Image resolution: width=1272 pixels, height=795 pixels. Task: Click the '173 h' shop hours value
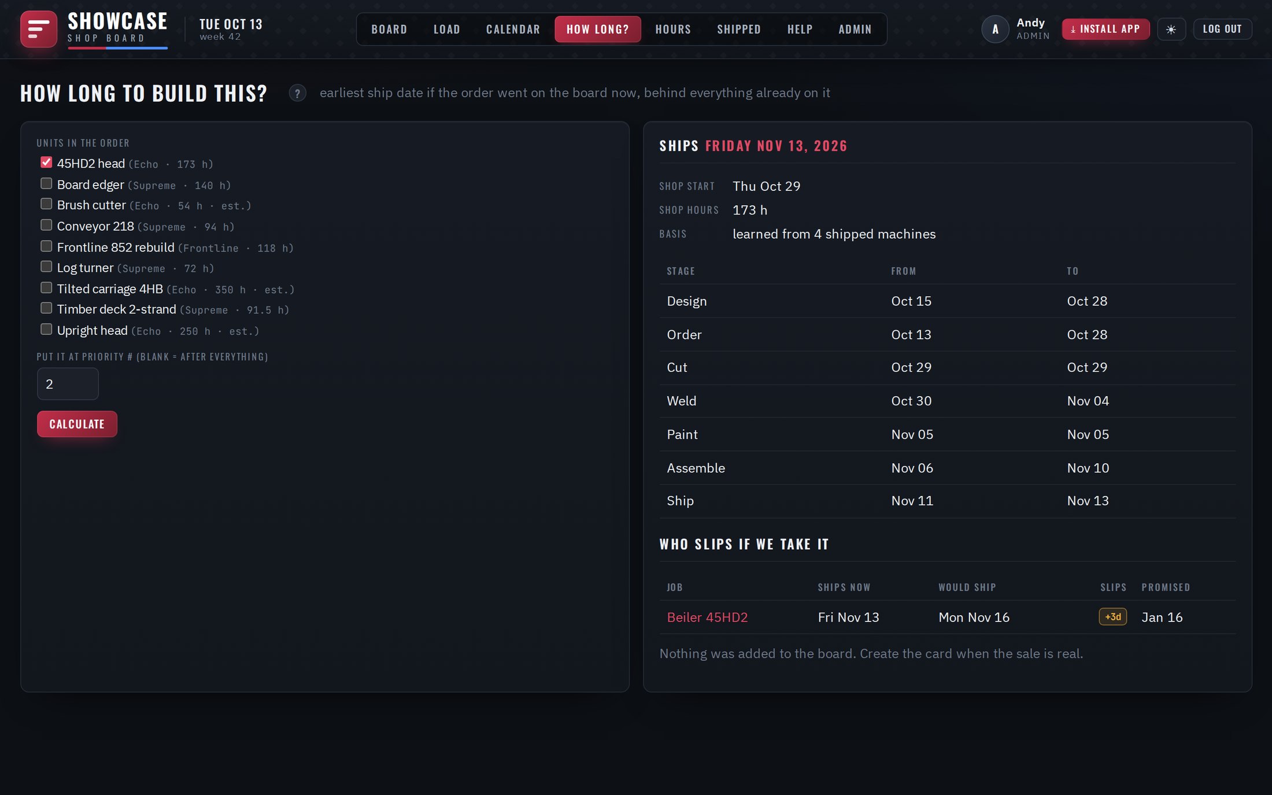click(x=750, y=210)
